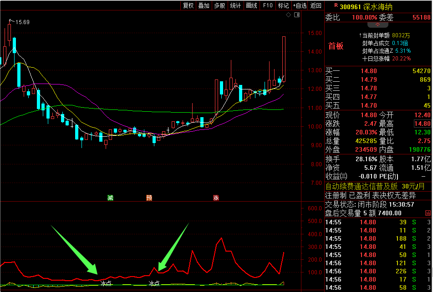The width and height of the screenshot is (433, 292).
Task: Click the 十日总涨幅 20.22% line
Action: 387,59
